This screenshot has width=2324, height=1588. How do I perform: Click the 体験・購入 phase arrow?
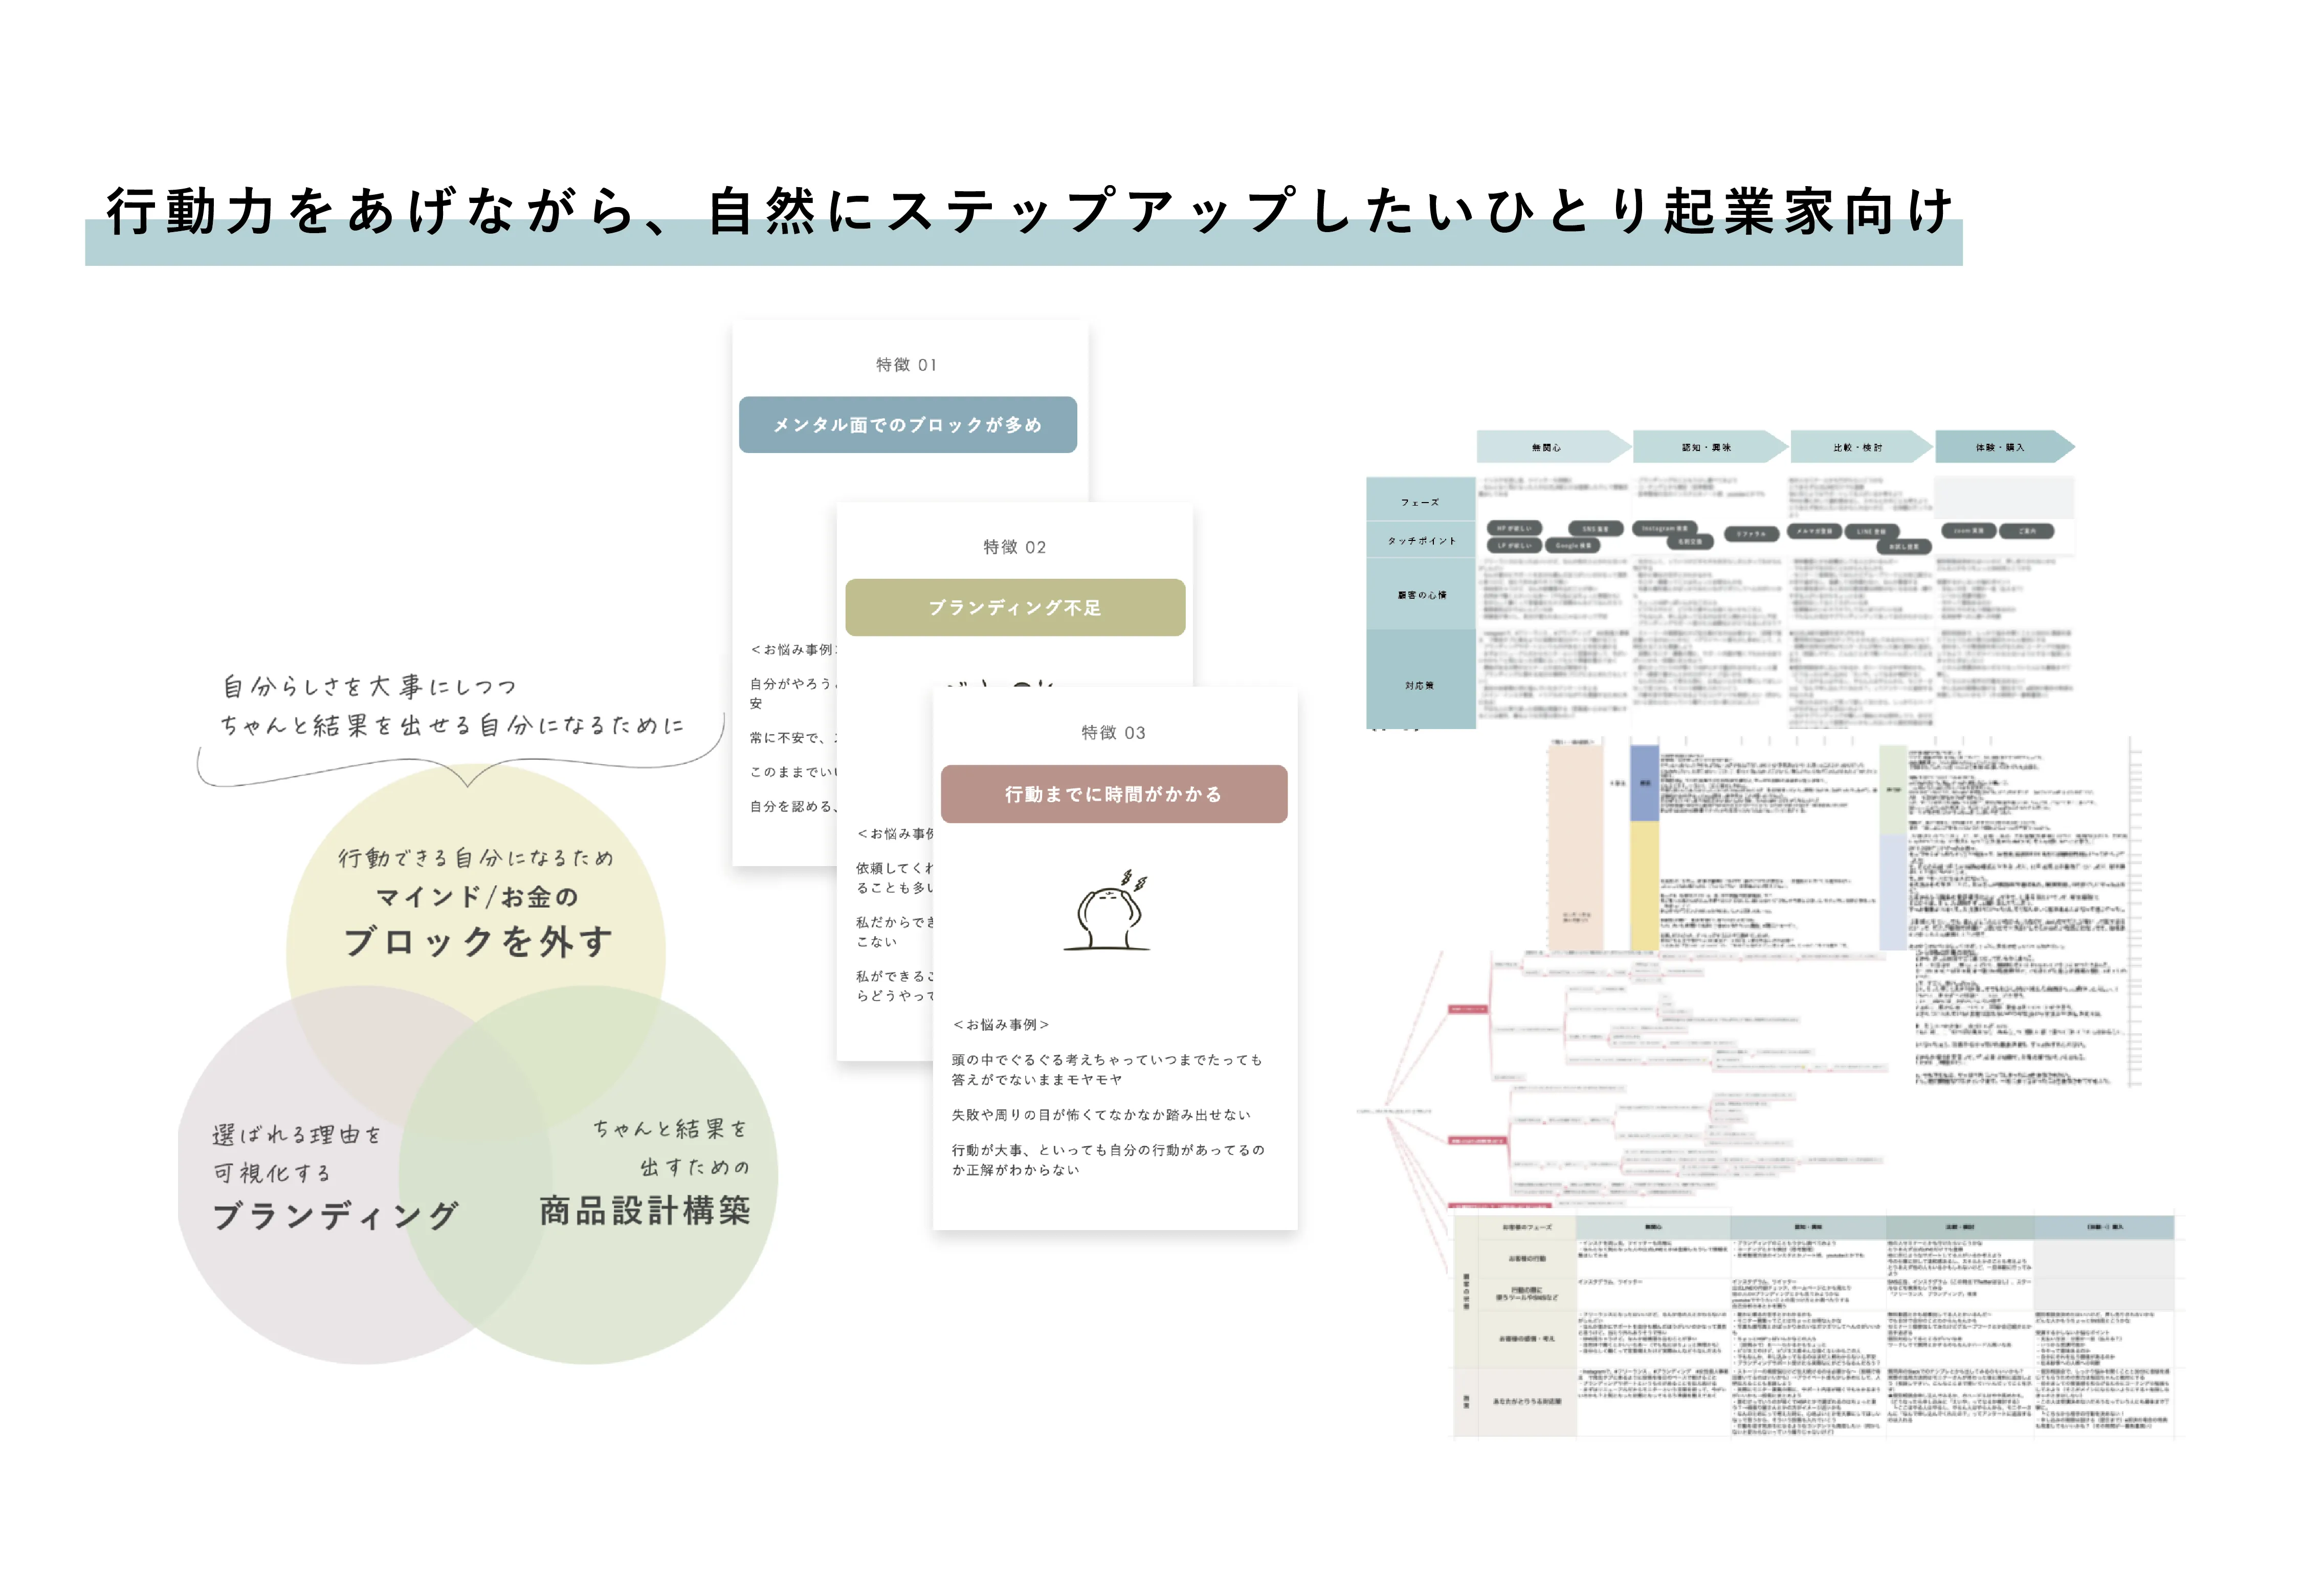[2001, 447]
